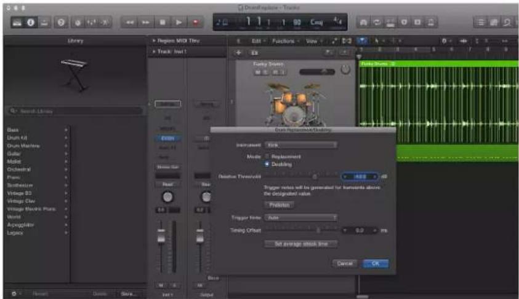Open the Library button in the control bar
519x299 pixels.
pyautogui.click(x=17, y=22)
